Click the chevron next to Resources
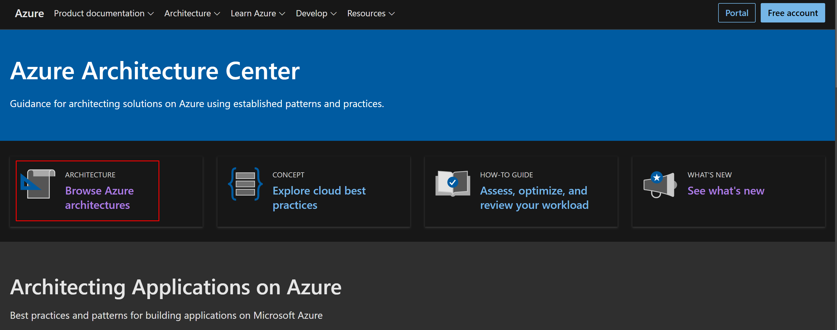This screenshot has width=837, height=330. [392, 13]
